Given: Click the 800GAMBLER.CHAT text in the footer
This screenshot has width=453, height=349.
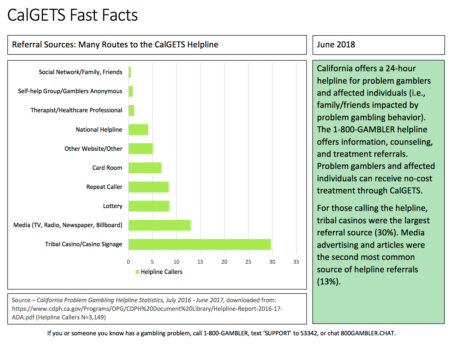Looking at the screenshot, I should coord(367,333).
